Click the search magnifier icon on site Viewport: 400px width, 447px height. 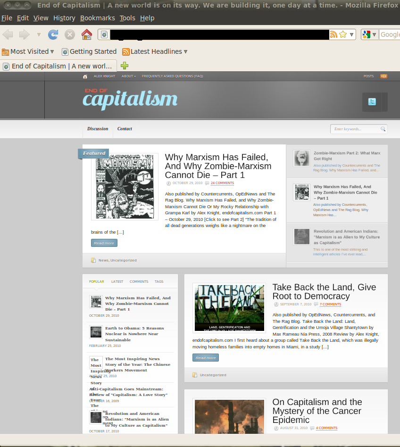(x=383, y=129)
